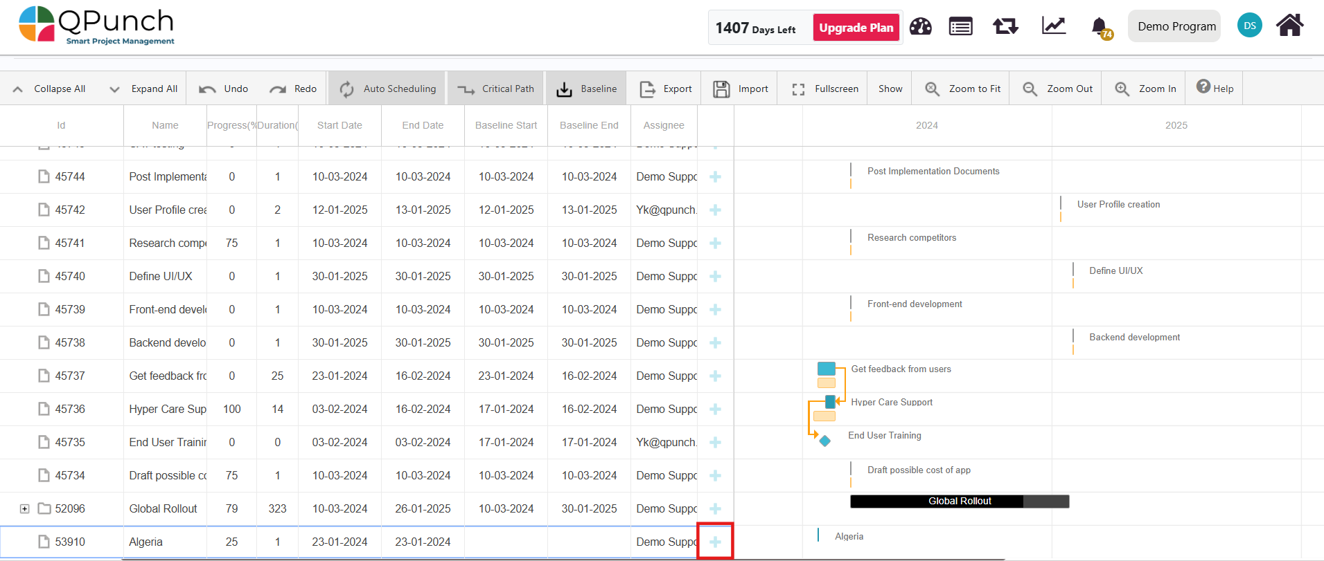
Task: Click the Global Rollout progress bar
Action: [x=959, y=502]
